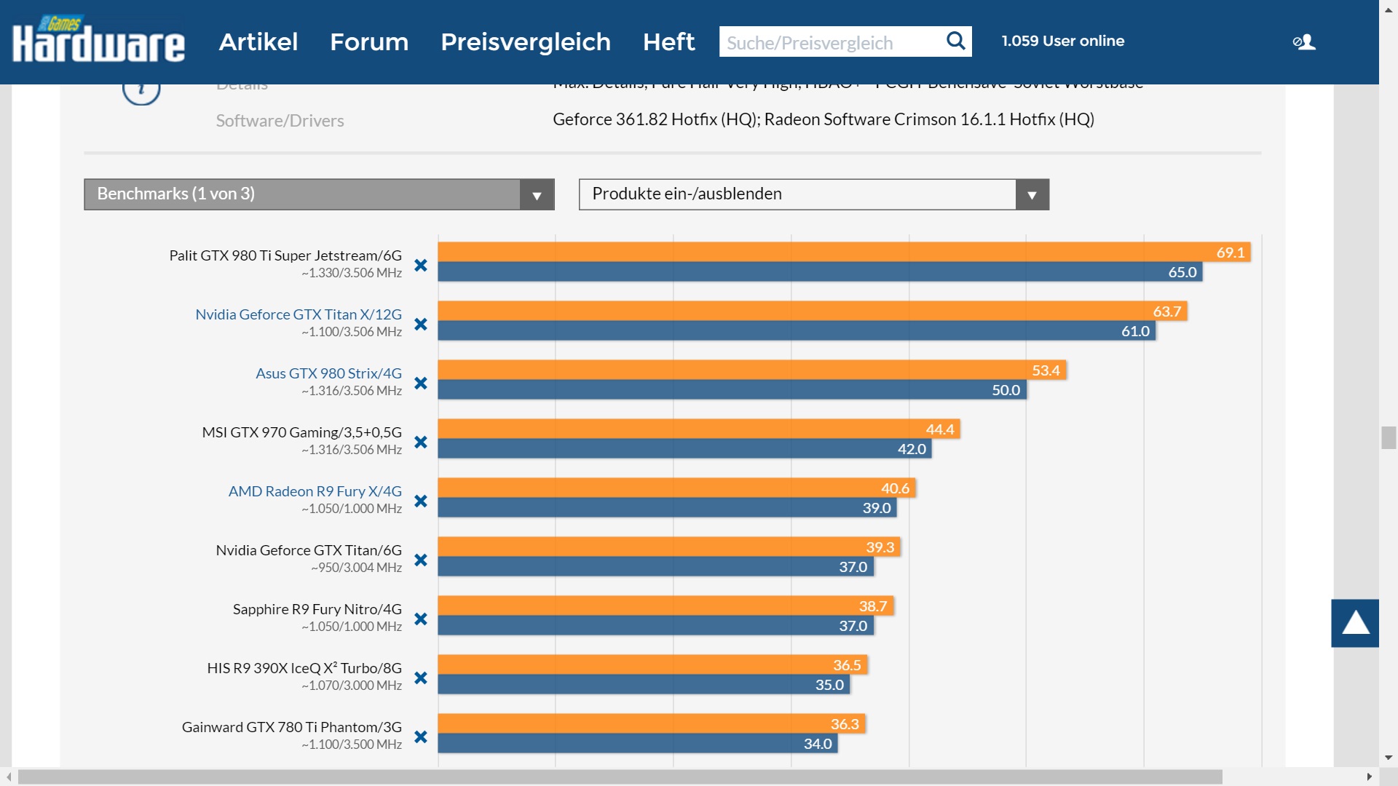Remove Nvidia GTX Titan X/12G with X icon

(420, 325)
